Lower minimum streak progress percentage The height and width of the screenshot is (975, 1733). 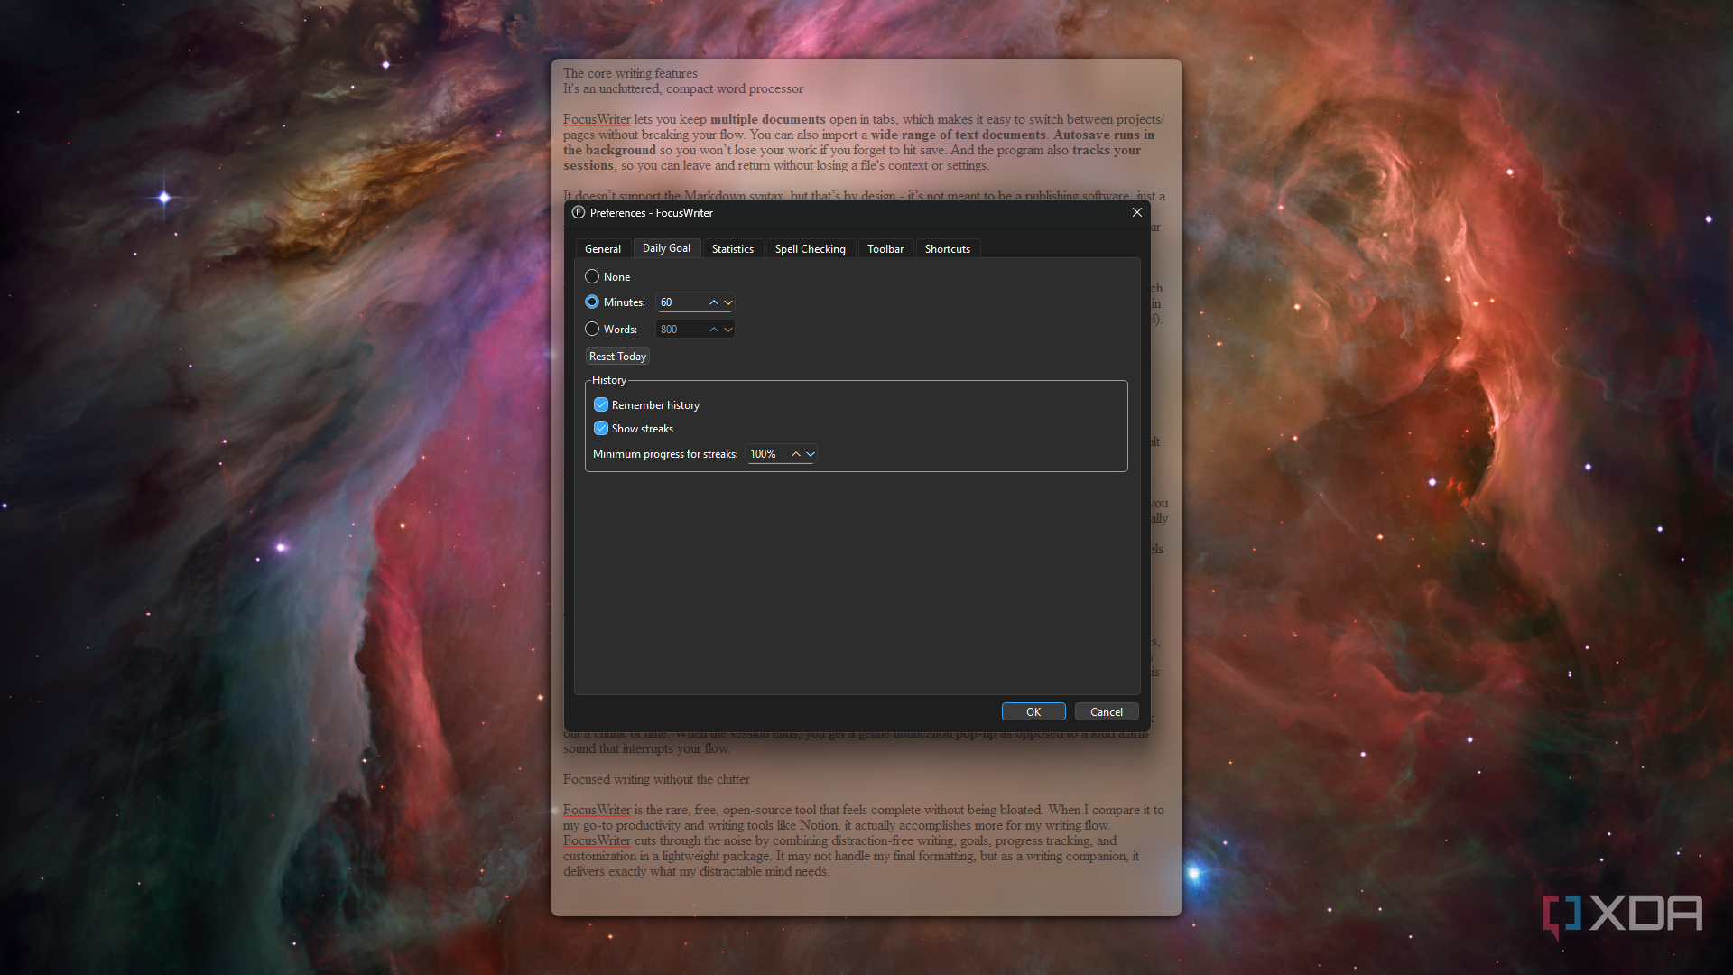coord(811,454)
